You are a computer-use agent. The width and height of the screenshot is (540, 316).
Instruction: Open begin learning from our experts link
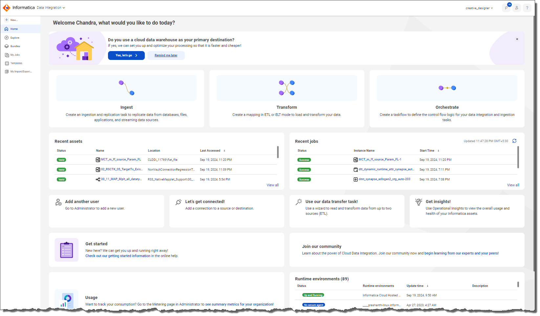click(x=462, y=253)
